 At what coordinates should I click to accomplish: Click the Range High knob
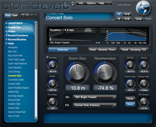click(144, 83)
